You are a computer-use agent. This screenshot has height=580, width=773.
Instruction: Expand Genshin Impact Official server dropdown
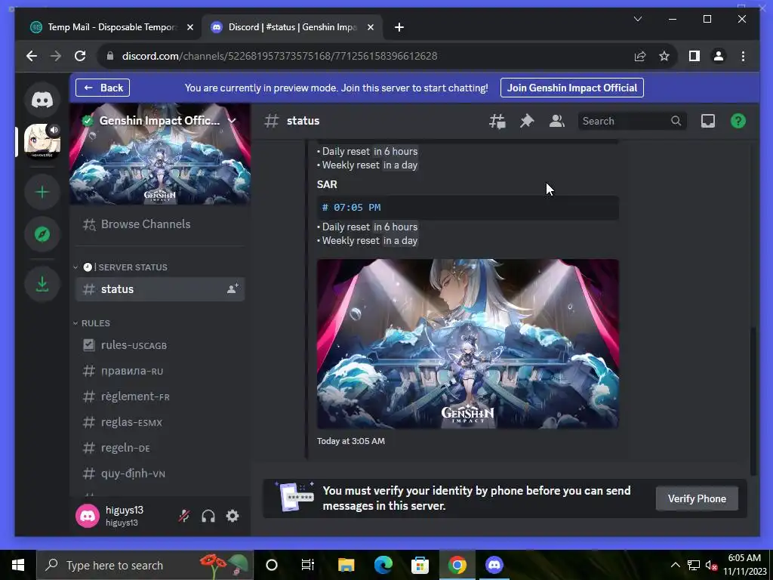pyautogui.click(x=232, y=120)
